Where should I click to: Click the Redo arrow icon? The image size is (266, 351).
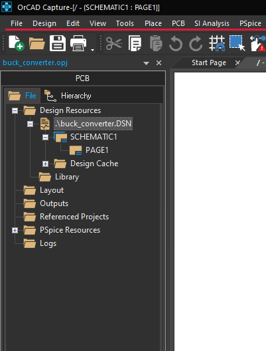point(196,43)
